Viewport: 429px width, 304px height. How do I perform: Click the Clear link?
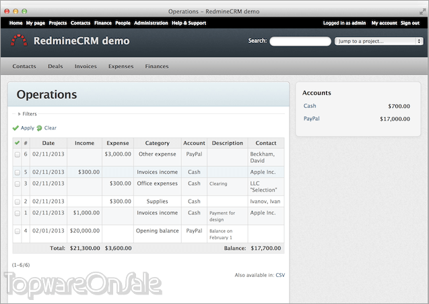click(x=51, y=128)
